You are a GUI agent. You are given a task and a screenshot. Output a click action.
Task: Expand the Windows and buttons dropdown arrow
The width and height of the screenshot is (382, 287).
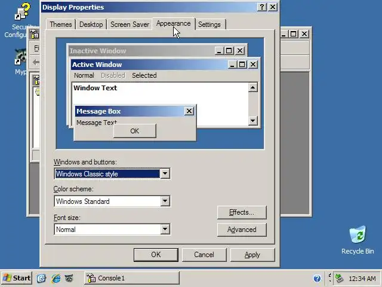pyautogui.click(x=165, y=174)
